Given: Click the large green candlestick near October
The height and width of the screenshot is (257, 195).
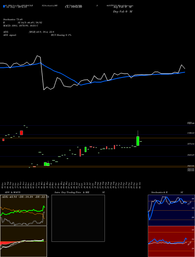Looking at the screenshot, I should coord(138,141).
